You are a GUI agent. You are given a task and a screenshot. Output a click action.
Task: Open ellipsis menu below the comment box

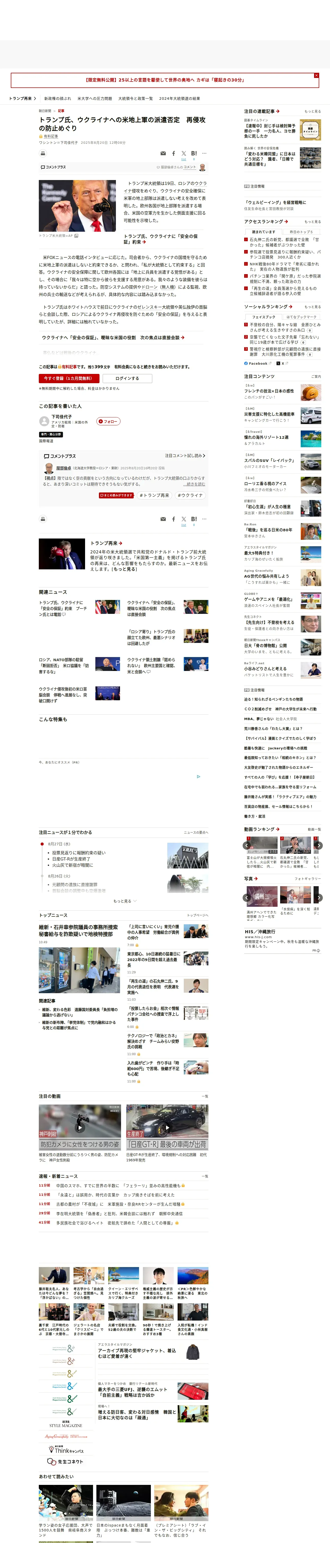point(204,519)
